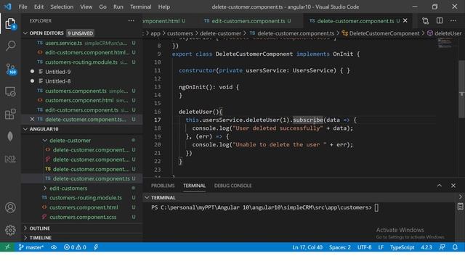This screenshot has width=465, height=261.
Task: Switch to the Debug Console tab
Action: (x=232, y=186)
